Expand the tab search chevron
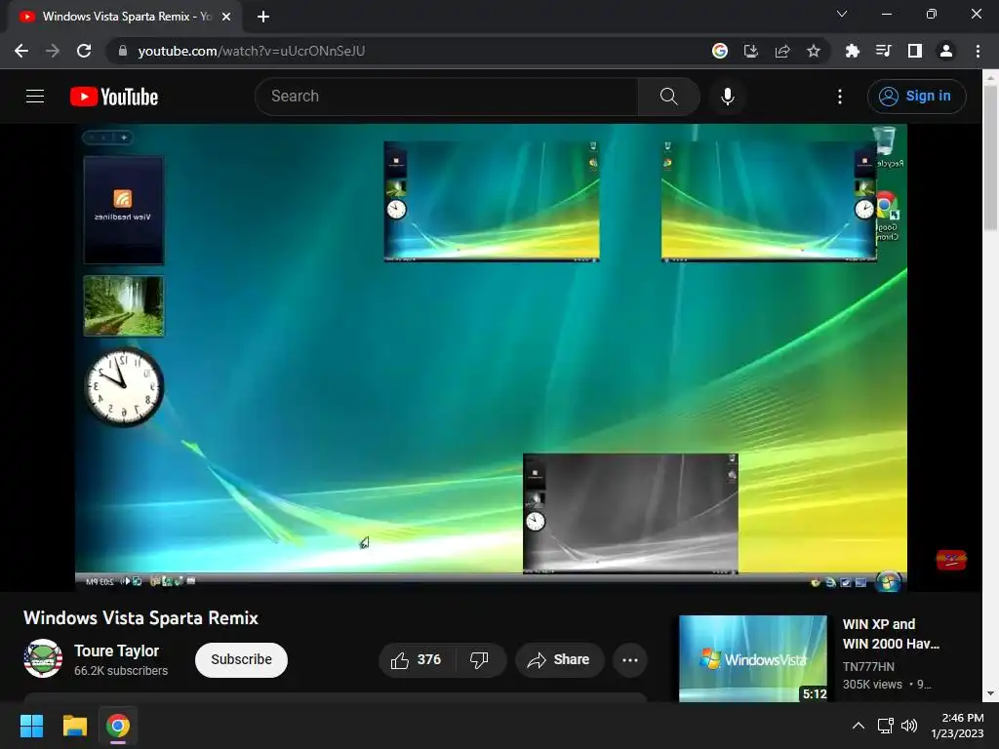 [842, 14]
